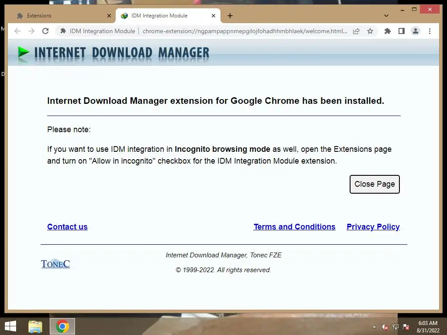Click 'Internet Download Manager, Tonec FZE' text
This screenshot has width=447, height=335.
(224, 255)
